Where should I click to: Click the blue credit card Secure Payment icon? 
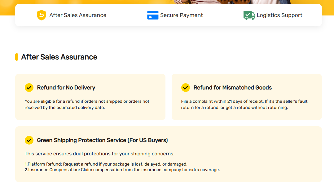tap(153, 15)
